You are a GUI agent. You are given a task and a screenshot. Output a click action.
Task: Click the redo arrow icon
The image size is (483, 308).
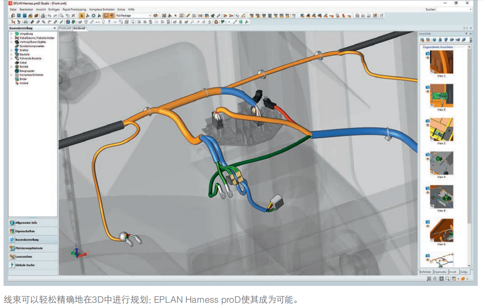(55, 15)
